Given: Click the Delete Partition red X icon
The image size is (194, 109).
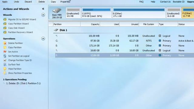Looking at the screenshot, I should [x=5, y=43].
